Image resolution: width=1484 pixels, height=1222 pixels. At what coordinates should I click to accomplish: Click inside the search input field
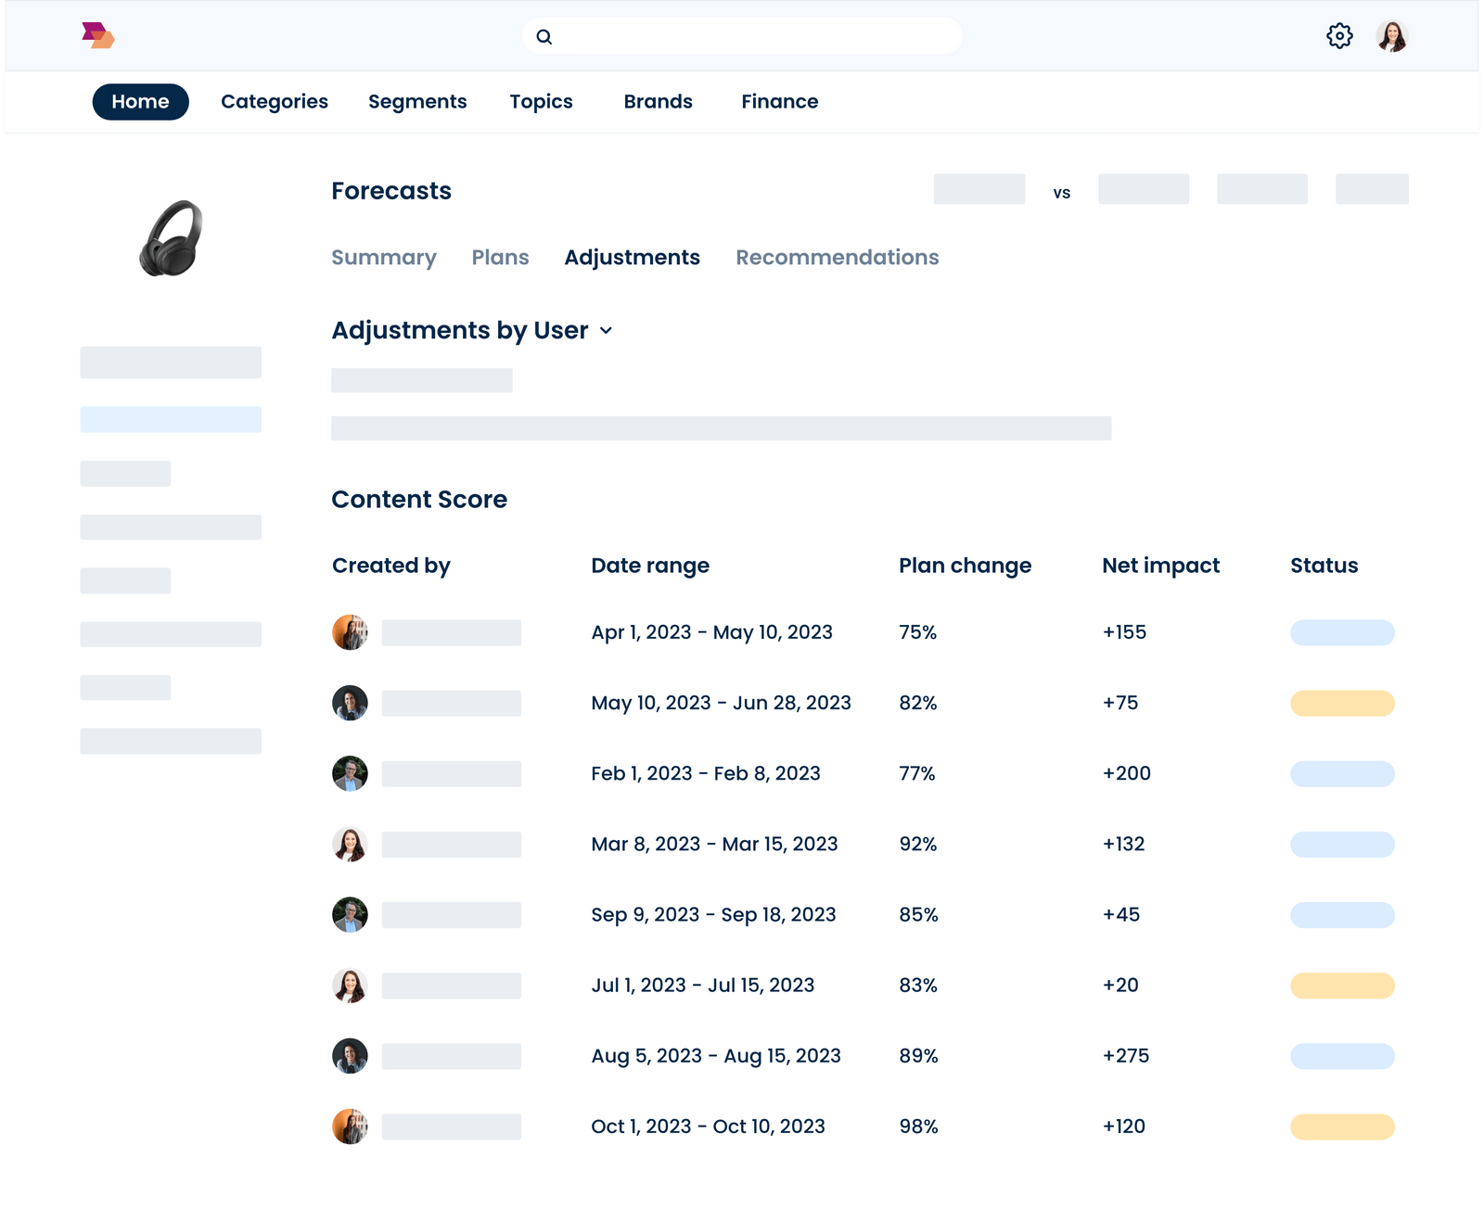coord(742,36)
